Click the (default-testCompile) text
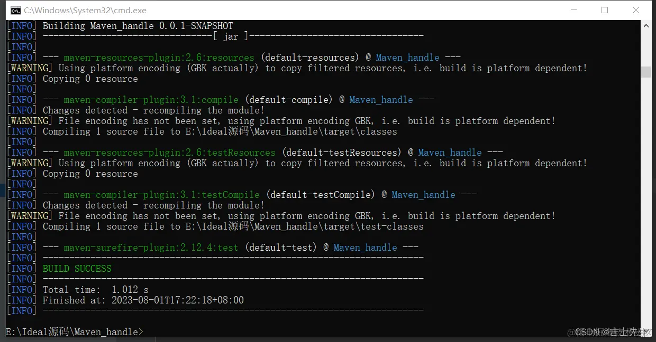656x342 pixels. pyautogui.click(x=321, y=195)
